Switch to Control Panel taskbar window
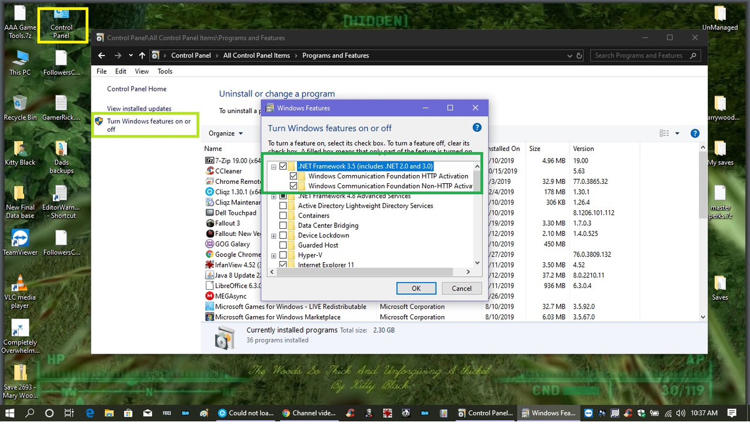This screenshot has height=439, width=750. 485,413
